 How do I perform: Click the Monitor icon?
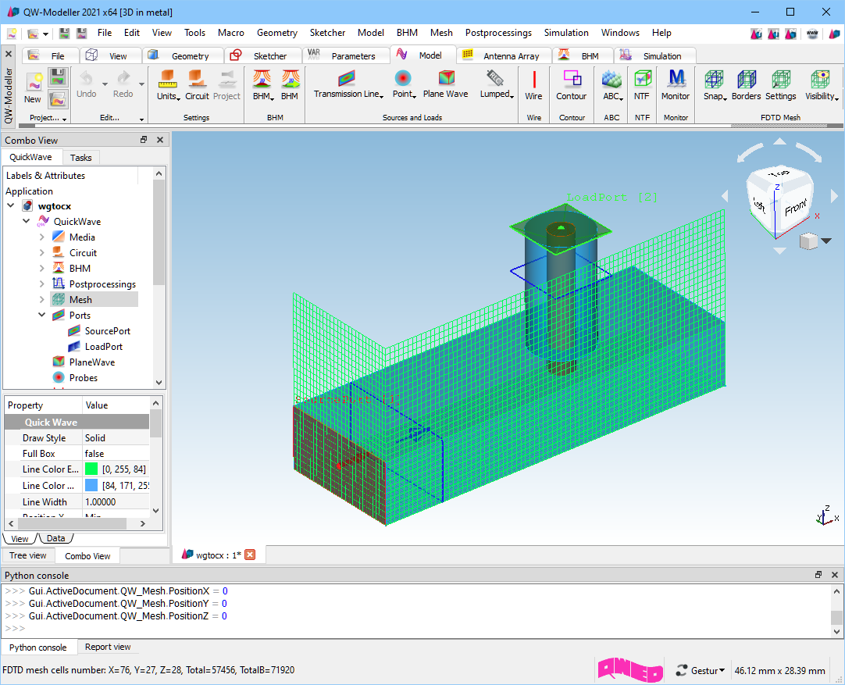pos(676,79)
